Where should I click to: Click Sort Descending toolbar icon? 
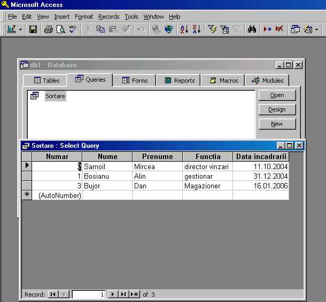(196, 30)
